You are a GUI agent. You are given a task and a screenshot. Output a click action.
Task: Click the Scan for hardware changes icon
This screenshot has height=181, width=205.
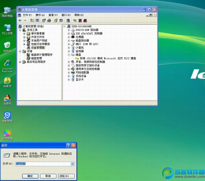68,20
